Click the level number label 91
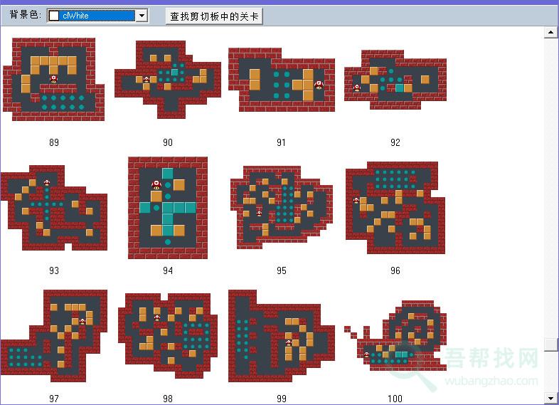 pyautogui.click(x=282, y=142)
